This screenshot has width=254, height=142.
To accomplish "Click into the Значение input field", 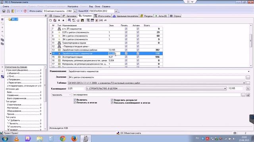I will coord(156,77).
